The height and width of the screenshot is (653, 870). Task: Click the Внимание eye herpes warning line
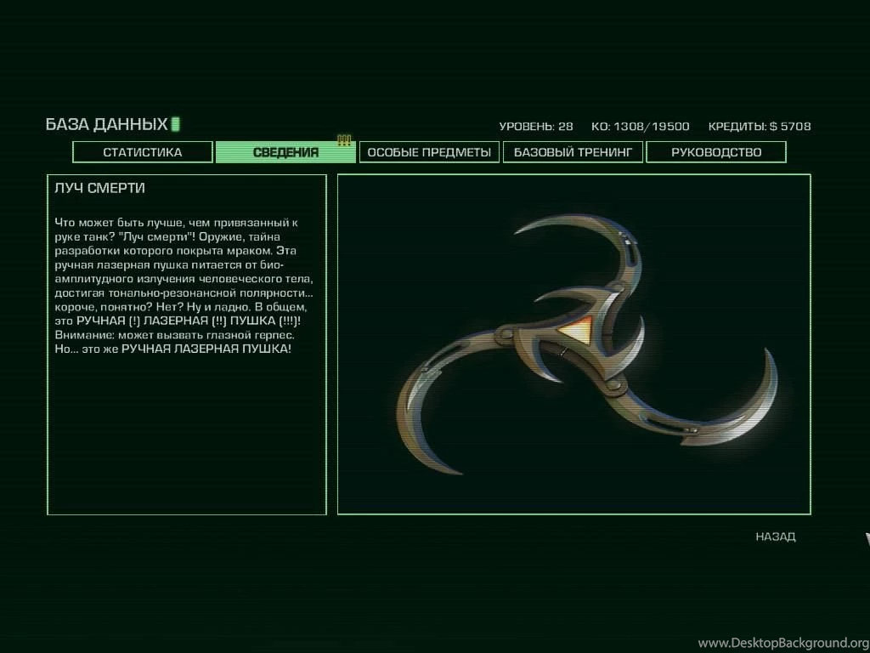[x=173, y=334]
